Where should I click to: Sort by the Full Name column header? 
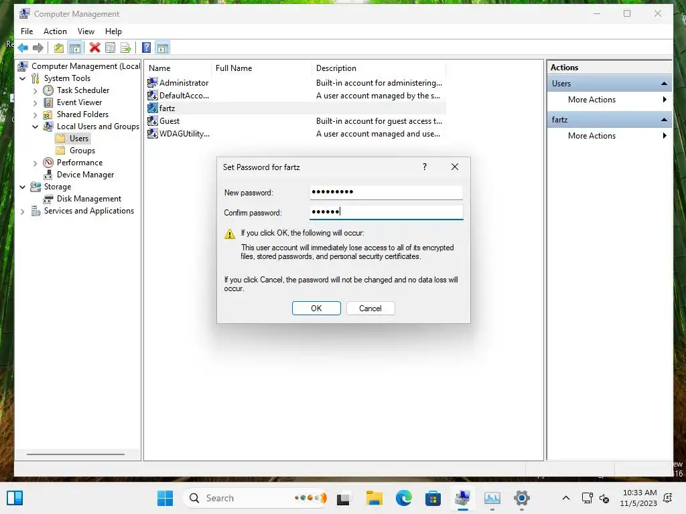pos(262,68)
